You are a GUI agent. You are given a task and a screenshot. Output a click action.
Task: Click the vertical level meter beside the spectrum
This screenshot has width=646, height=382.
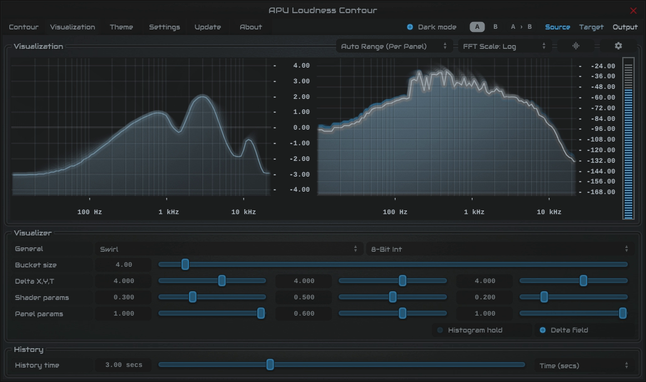pos(628,138)
